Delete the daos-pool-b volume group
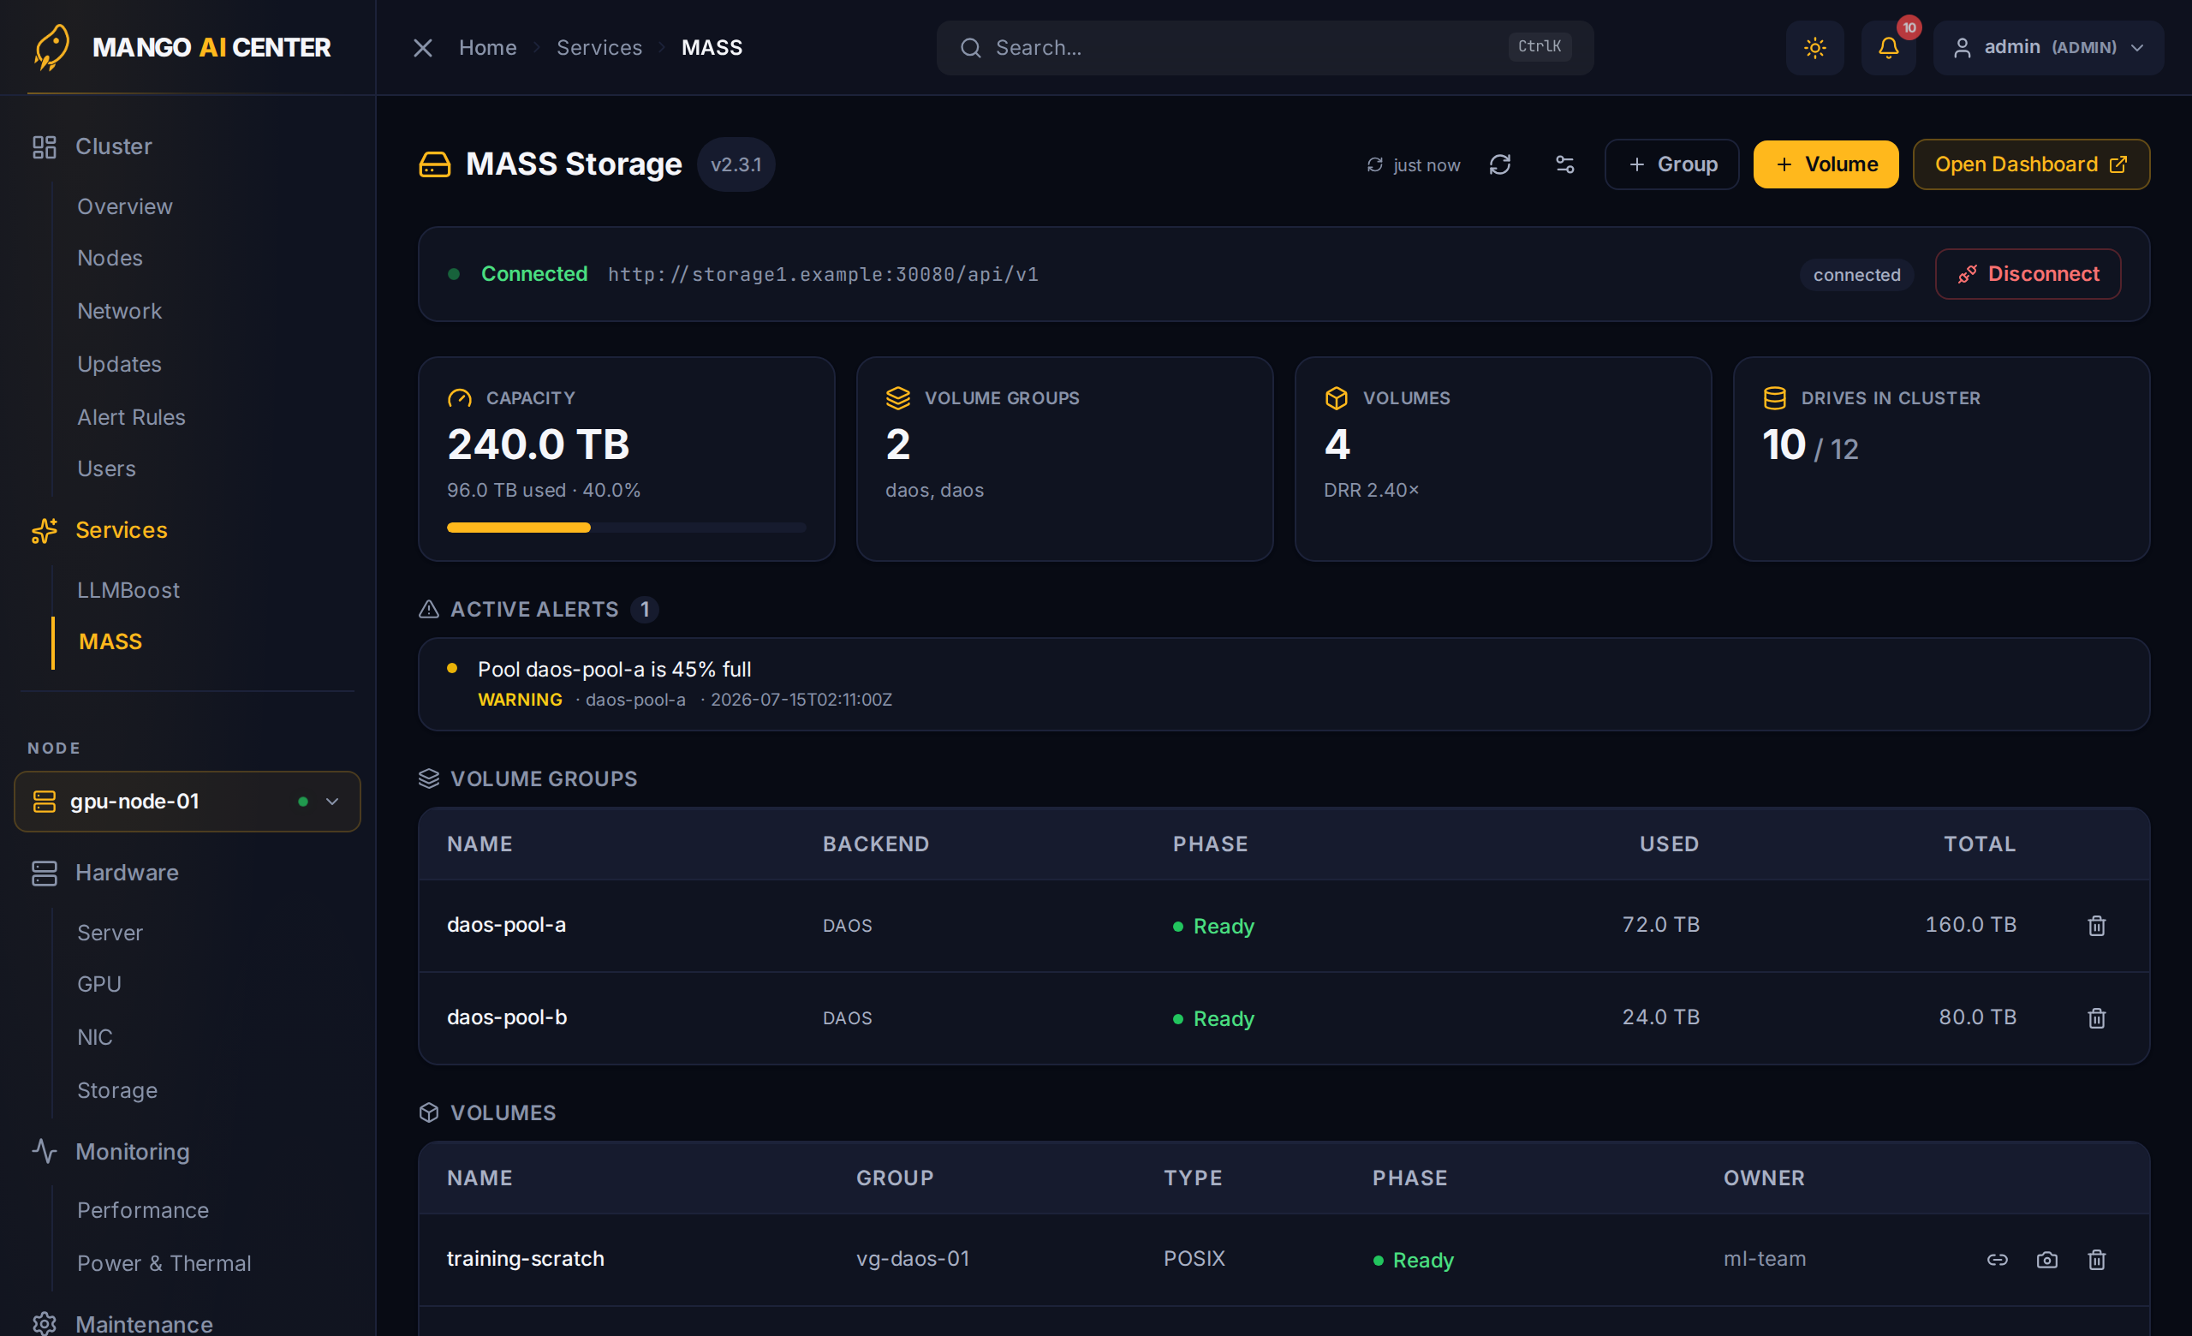2192x1336 pixels. click(x=2096, y=1017)
